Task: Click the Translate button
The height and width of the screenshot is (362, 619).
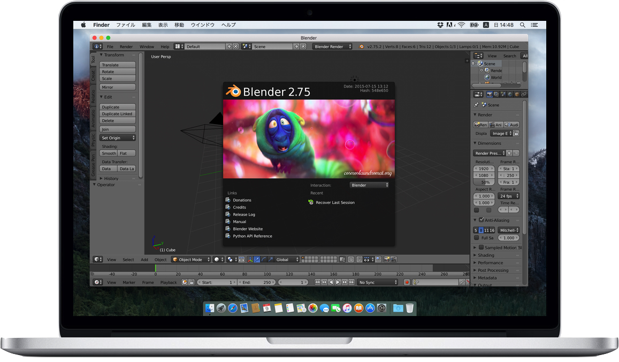Action: [118, 65]
